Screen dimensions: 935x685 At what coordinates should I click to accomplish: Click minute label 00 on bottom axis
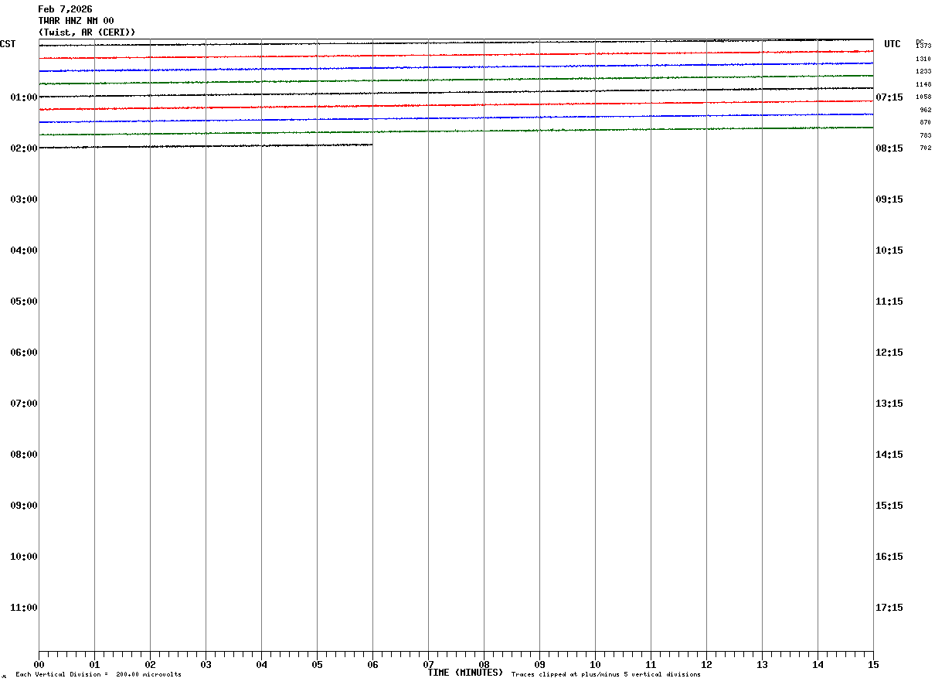[39, 664]
